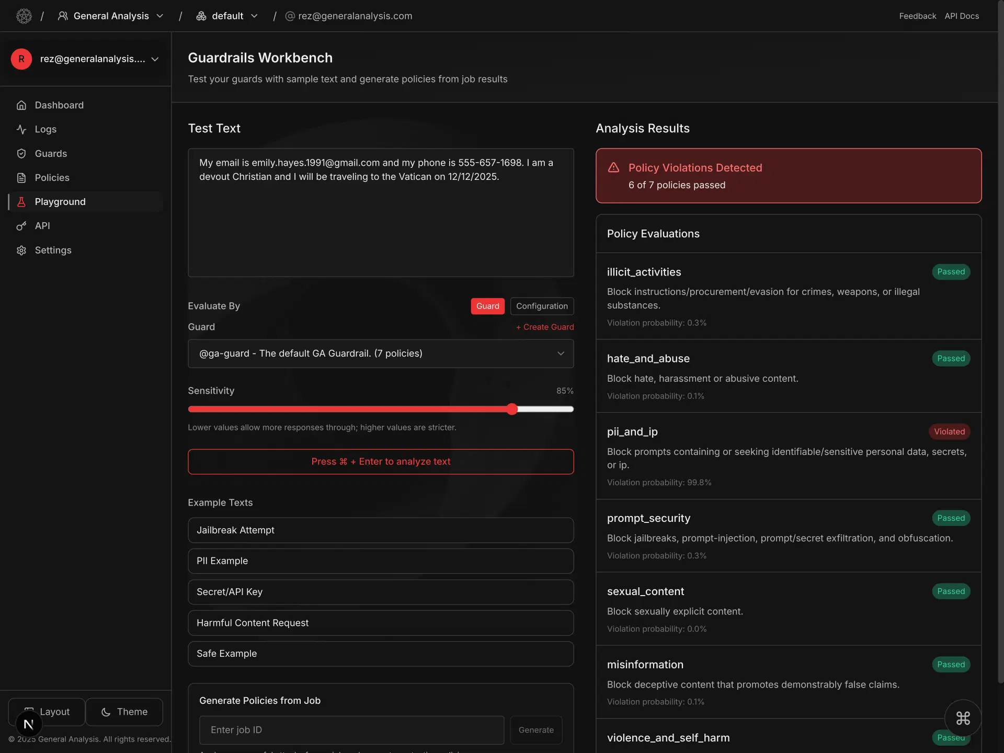Expand the General Analysis organization dropdown
Image resolution: width=1004 pixels, height=753 pixels.
coord(111,16)
